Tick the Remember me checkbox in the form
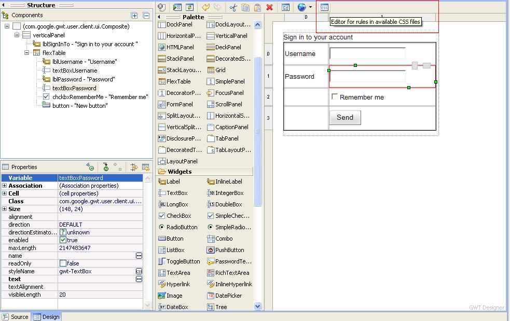510x321 pixels. [x=334, y=96]
